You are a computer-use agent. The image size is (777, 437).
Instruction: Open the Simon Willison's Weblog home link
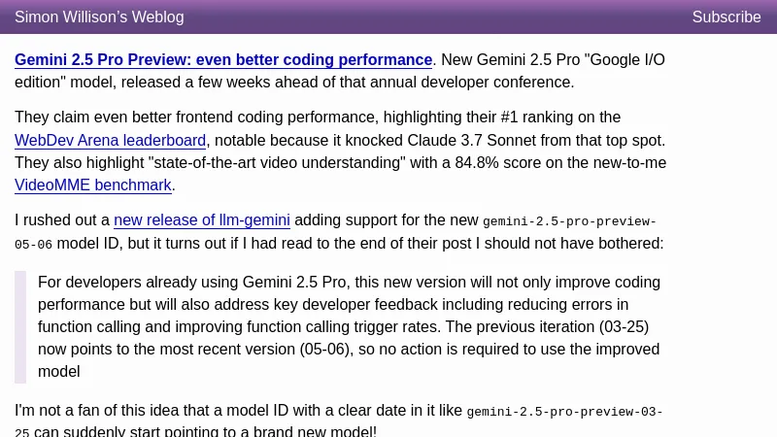point(99,17)
